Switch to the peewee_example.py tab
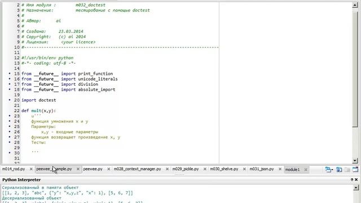 coord(54,169)
